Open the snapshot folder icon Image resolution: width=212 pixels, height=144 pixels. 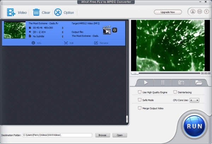point(199,82)
